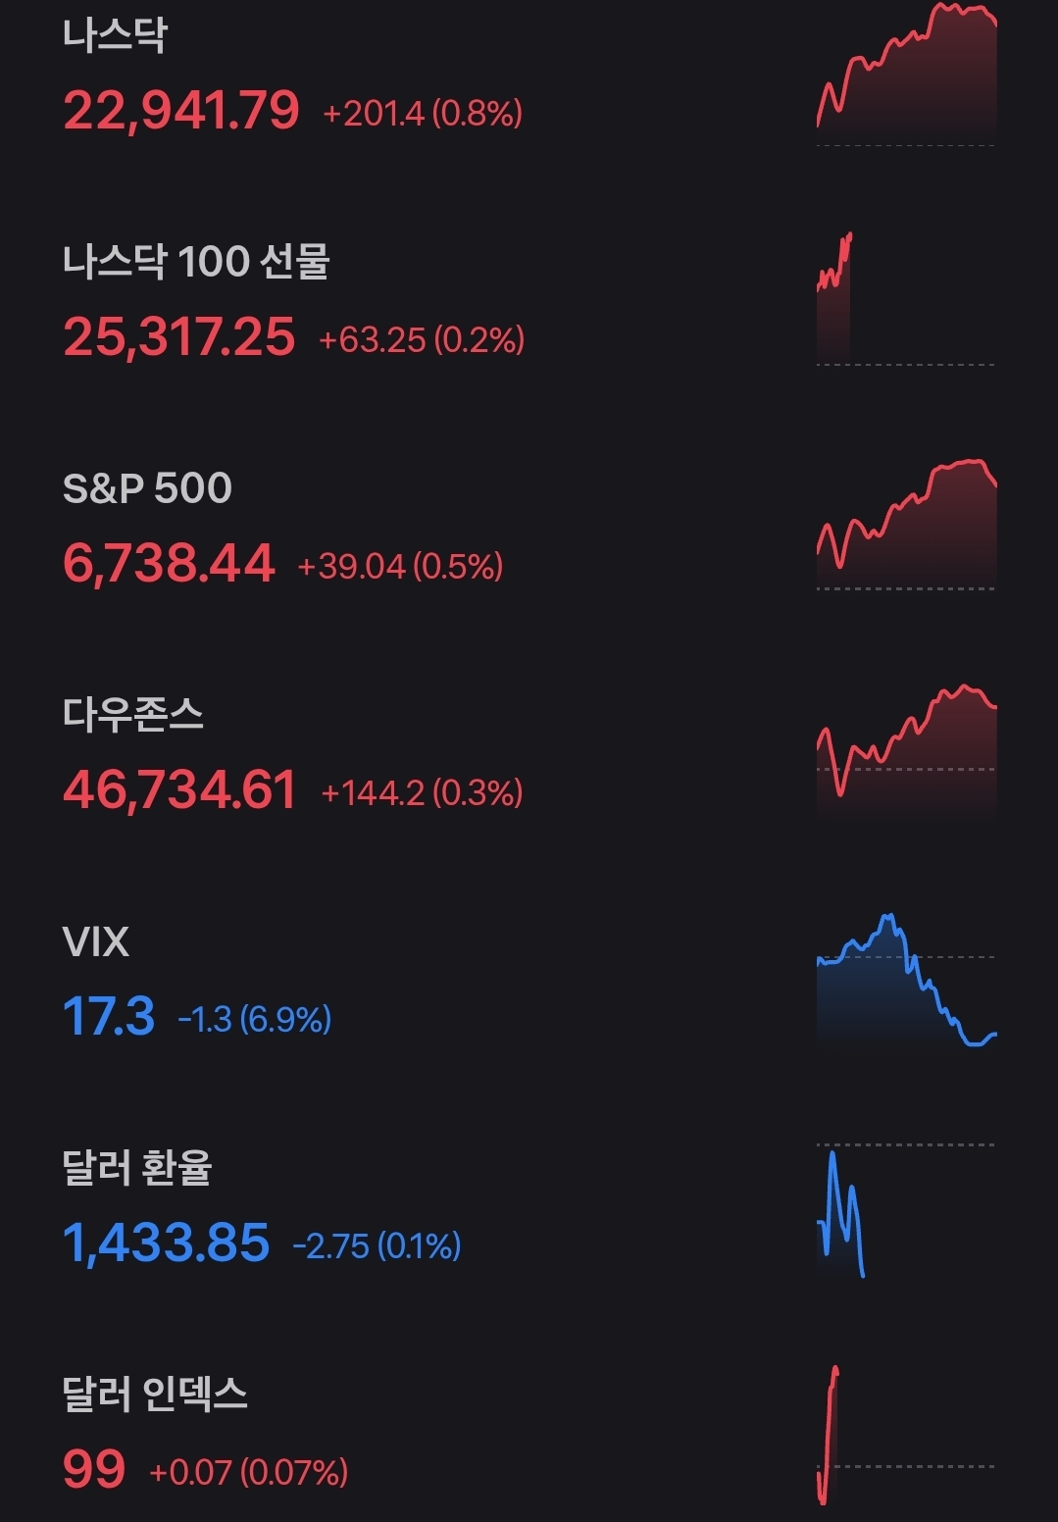This screenshot has width=1058, height=1522.
Task: View the 나스닥 mini chart
Action: [x=906, y=75]
